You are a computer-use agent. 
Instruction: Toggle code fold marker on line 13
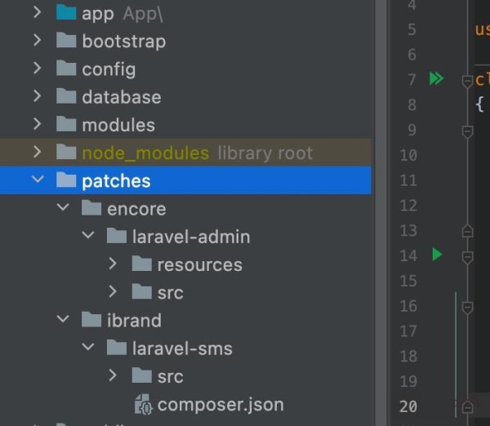[x=467, y=232]
